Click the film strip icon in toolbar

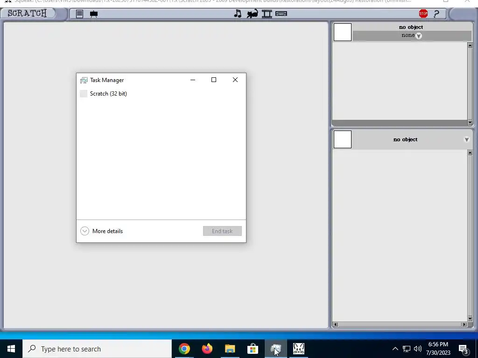tap(267, 14)
